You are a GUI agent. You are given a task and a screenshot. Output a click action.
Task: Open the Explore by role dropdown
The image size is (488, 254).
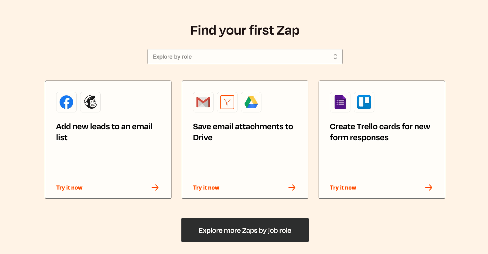coord(245,56)
